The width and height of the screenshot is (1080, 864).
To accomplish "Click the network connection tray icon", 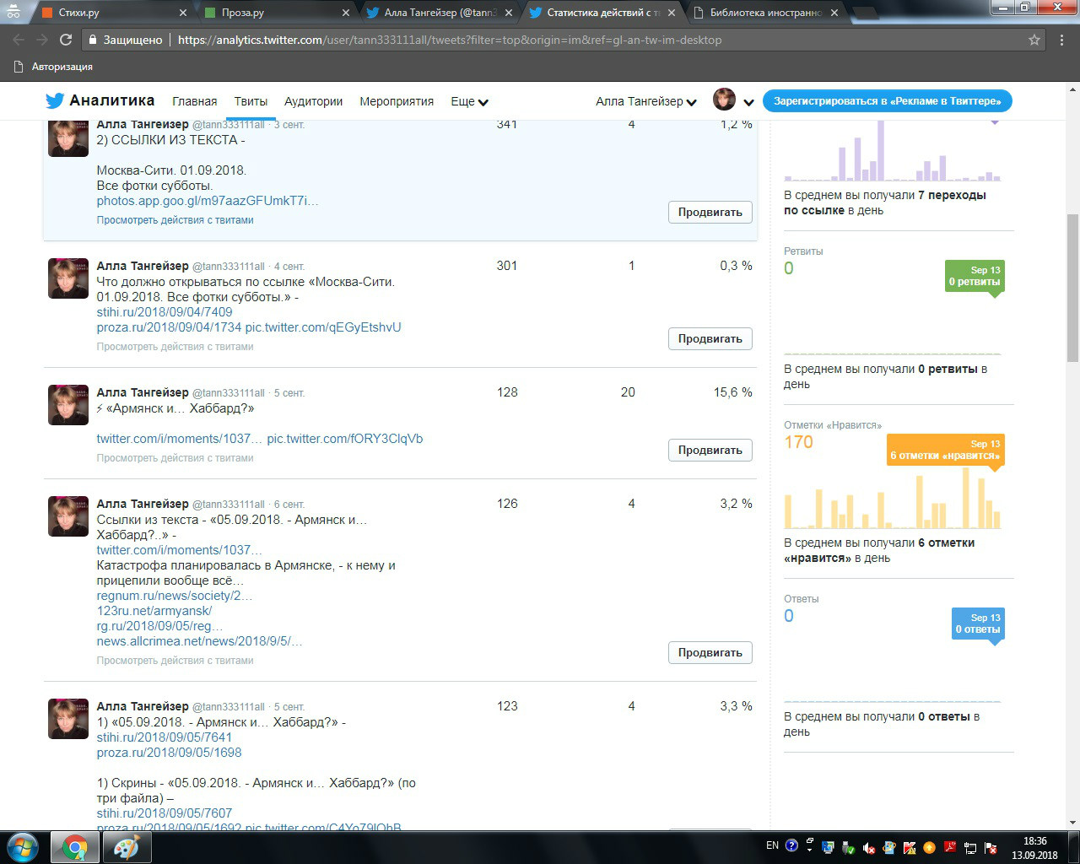I will 970,848.
